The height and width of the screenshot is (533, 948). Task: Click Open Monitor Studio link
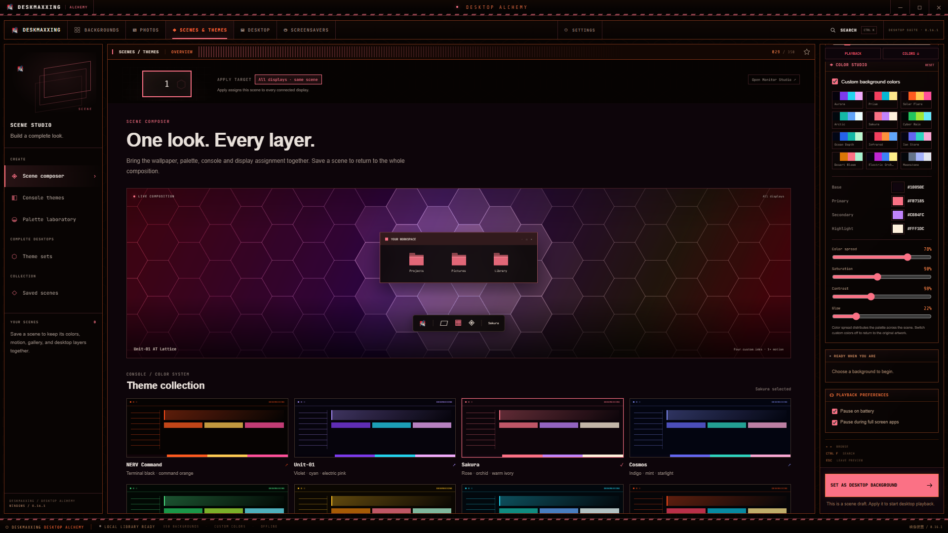pyautogui.click(x=774, y=80)
